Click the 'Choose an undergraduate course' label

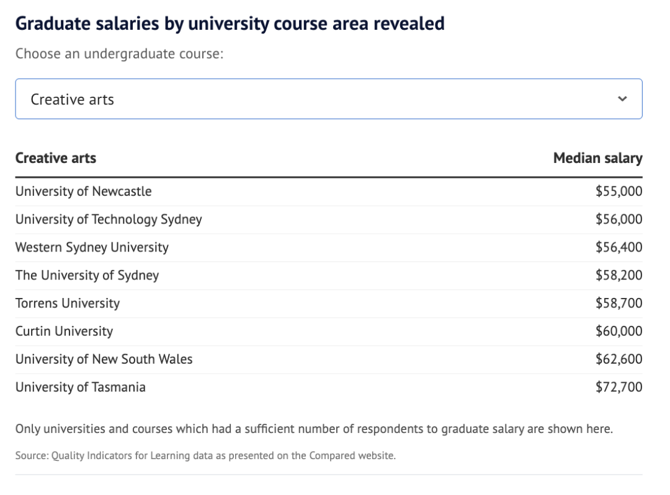coord(119,53)
